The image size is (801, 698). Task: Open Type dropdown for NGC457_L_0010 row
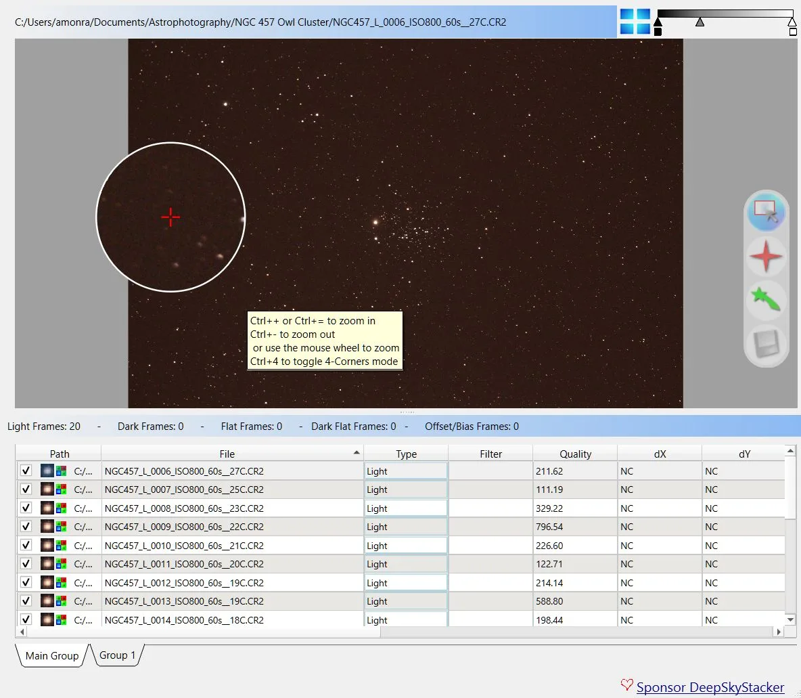(x=406, y=546)
